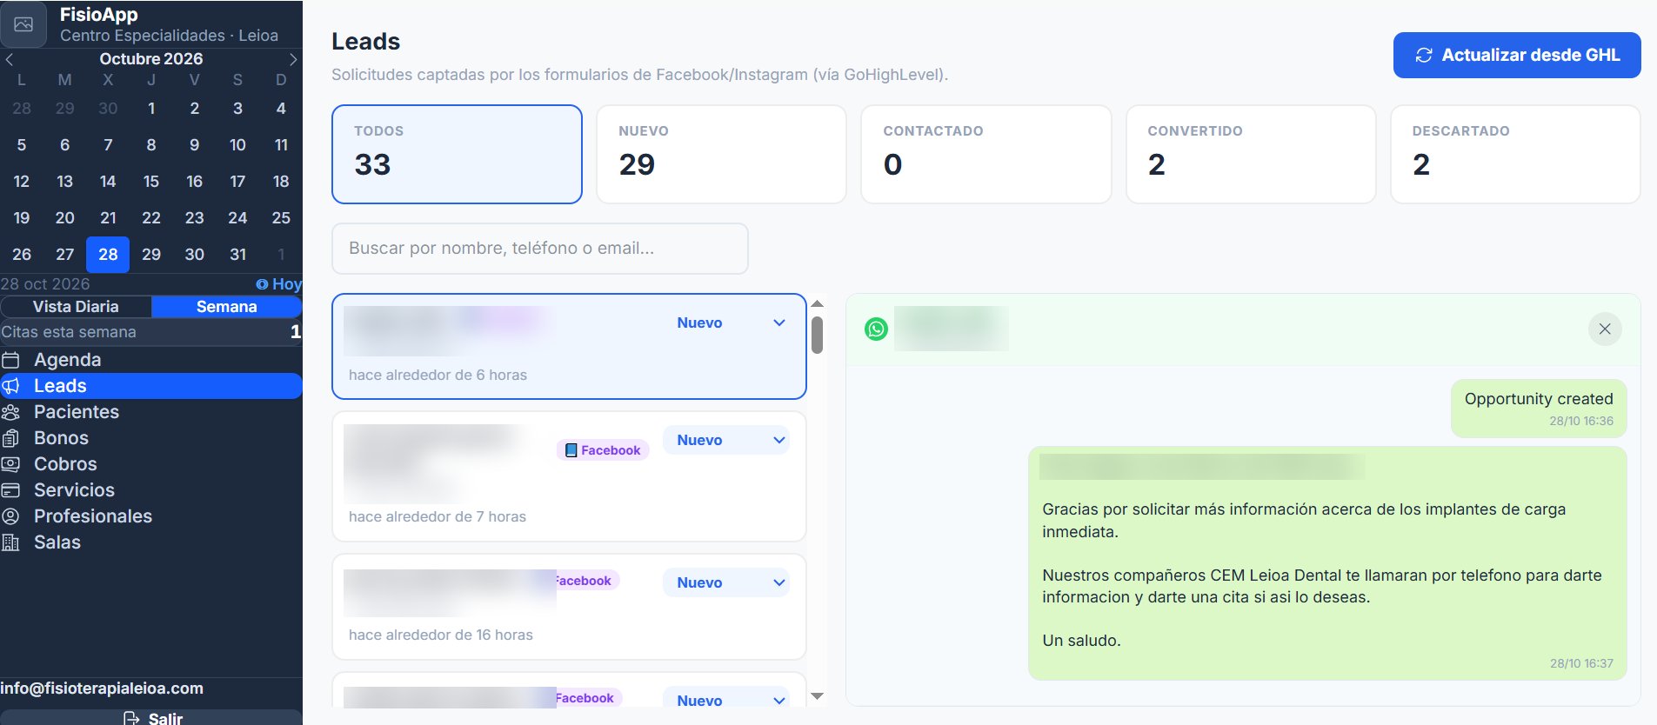Click the lead search input field
Screen dimensions: 1657x725
click(x=540, y=249)
